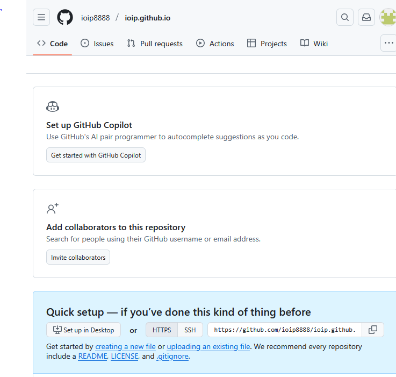The height and width of the screenshot is (377, 396).
Task: Click the ioip8888 owner link
Action: [95, 18]
